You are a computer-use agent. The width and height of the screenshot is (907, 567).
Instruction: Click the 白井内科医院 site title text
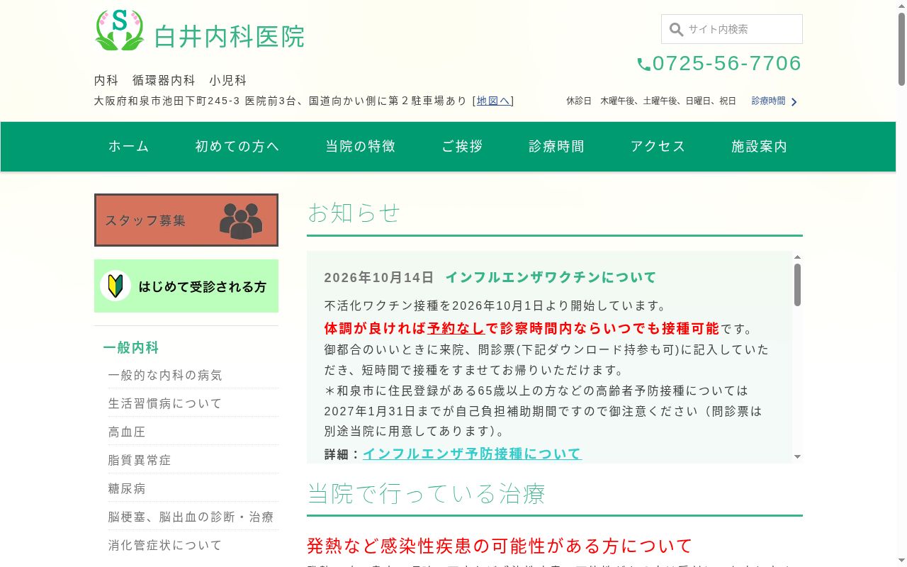230,37
